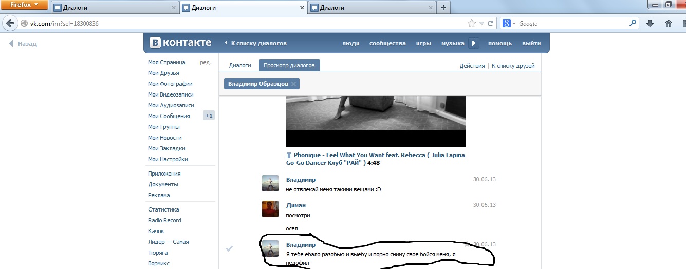Open Мои Закладки in sidebar

166,148
